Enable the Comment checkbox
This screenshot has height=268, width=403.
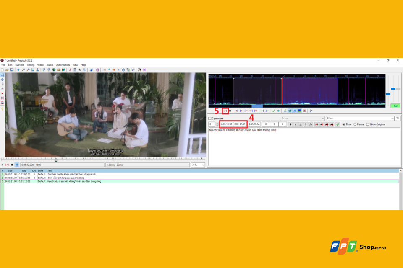click(210, 119)
